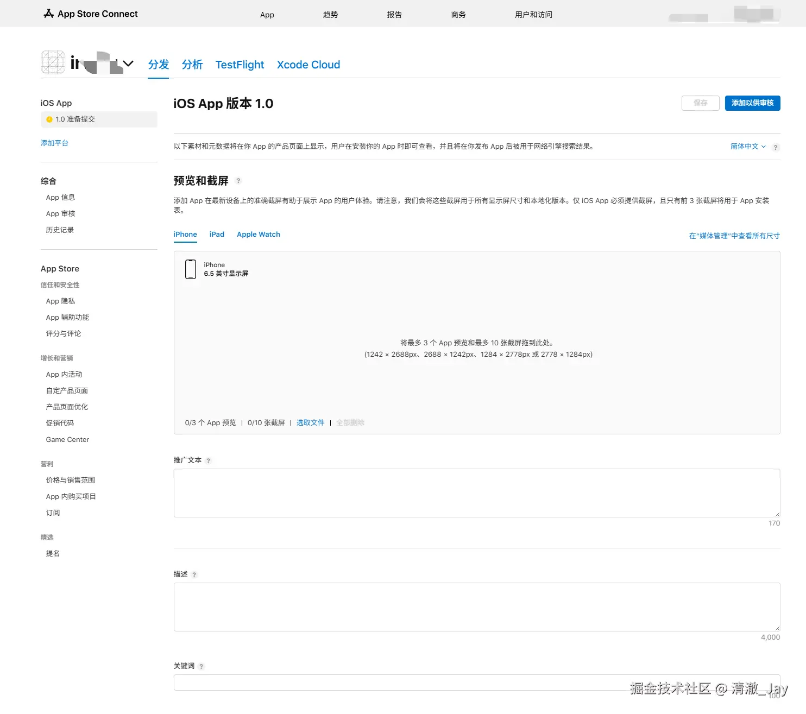This screenshot has height=714, width=806.
Task: Open the App menu in top navigation
Action: click(267, 15)
